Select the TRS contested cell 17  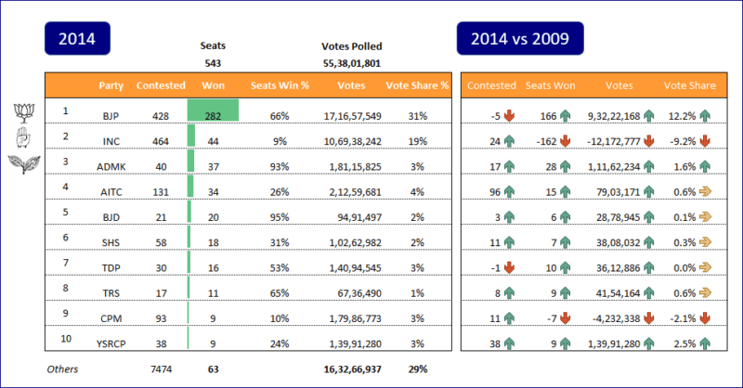tap(161, 293)
